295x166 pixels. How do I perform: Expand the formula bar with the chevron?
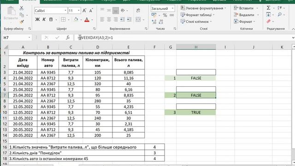coord(293,38)
